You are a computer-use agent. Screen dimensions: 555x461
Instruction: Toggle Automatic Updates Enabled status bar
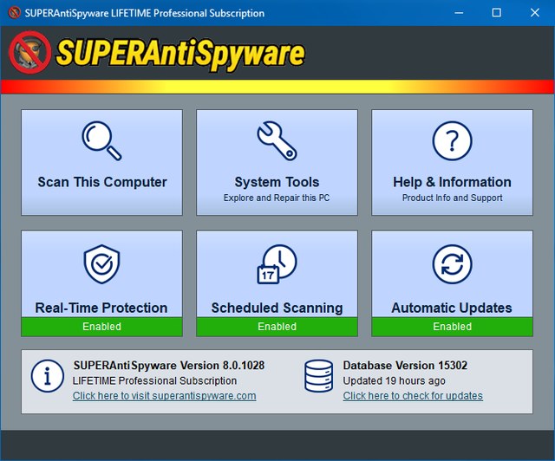point(452,327)
